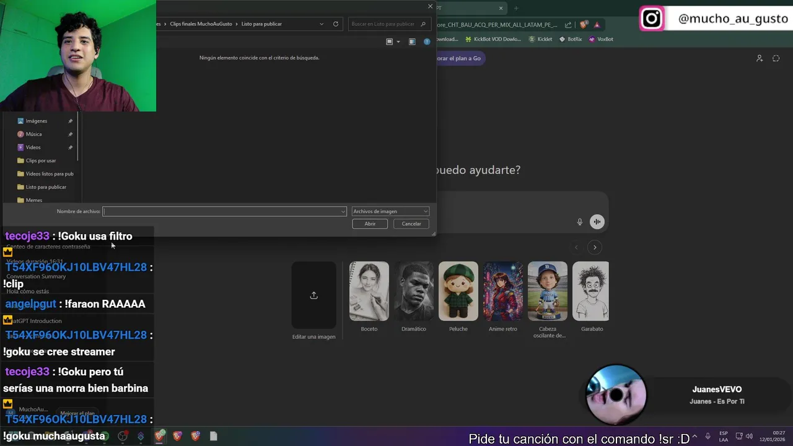
Task: Click the temporary chat icon in ChatGPT
Action: click(x=776, y=58)
